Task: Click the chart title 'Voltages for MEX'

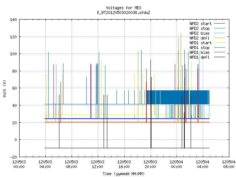Action: coord(124,8)
